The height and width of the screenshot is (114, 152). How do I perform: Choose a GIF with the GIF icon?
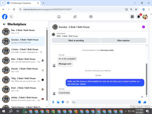click(x=67, y=102)
